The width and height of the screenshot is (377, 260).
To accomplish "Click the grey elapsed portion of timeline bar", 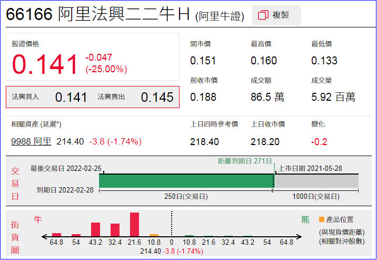I will click(316, 181).
